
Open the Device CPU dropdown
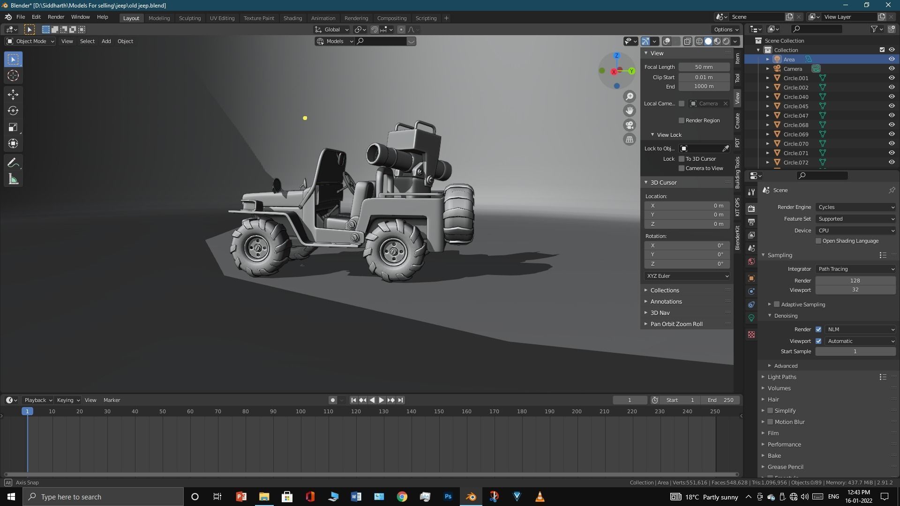pos(856,231)
